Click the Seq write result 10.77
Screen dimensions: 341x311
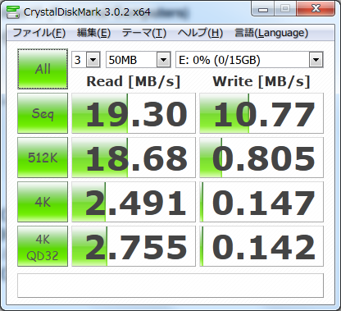coord(261,113)
